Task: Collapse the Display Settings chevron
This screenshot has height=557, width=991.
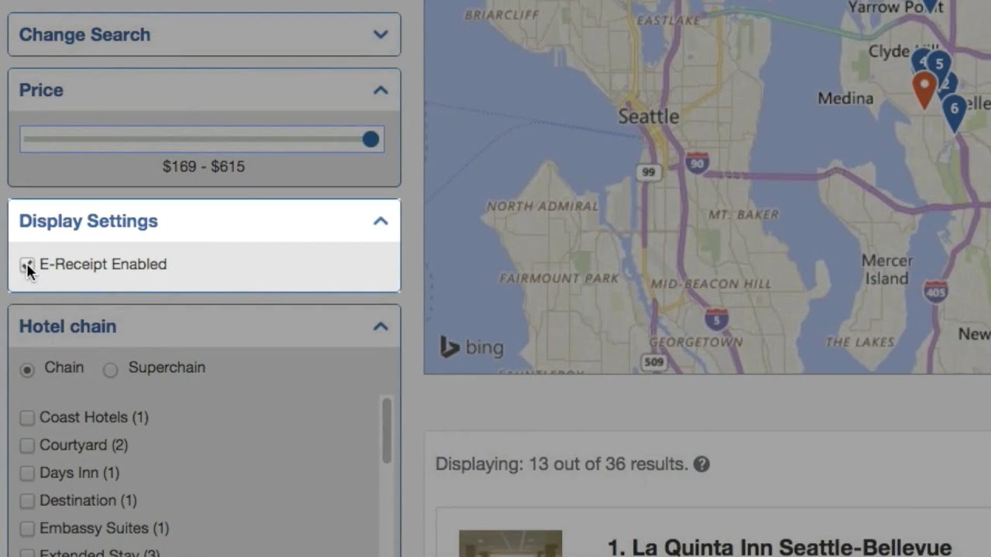Action: pos(380,221)
